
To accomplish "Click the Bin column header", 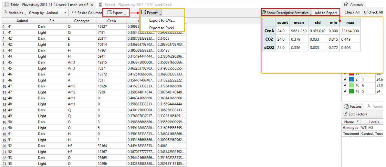I will tap(52, 21).
